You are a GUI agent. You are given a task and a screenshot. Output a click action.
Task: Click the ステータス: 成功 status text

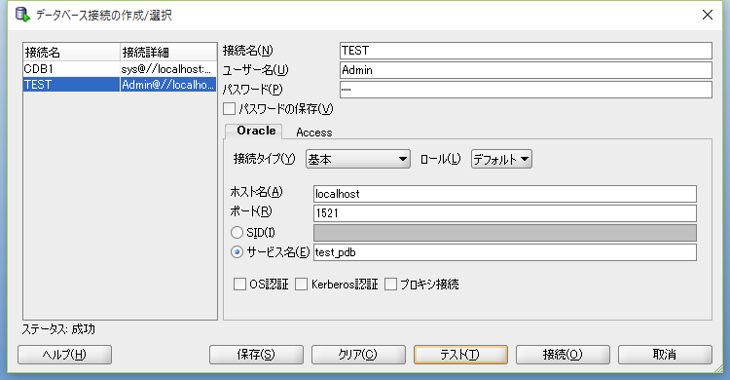point(58,329)
